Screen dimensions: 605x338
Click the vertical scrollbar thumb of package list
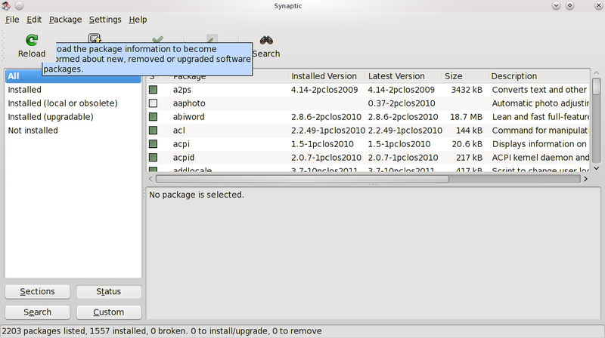(597, 87)
